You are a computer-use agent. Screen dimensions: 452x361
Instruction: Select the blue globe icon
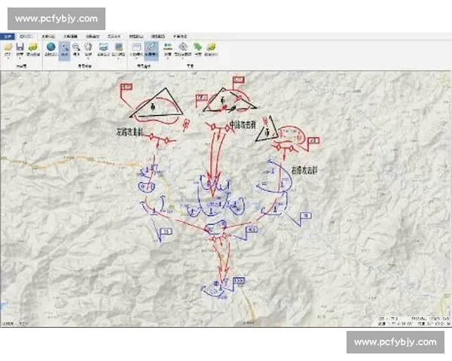[x=51, y=47]
